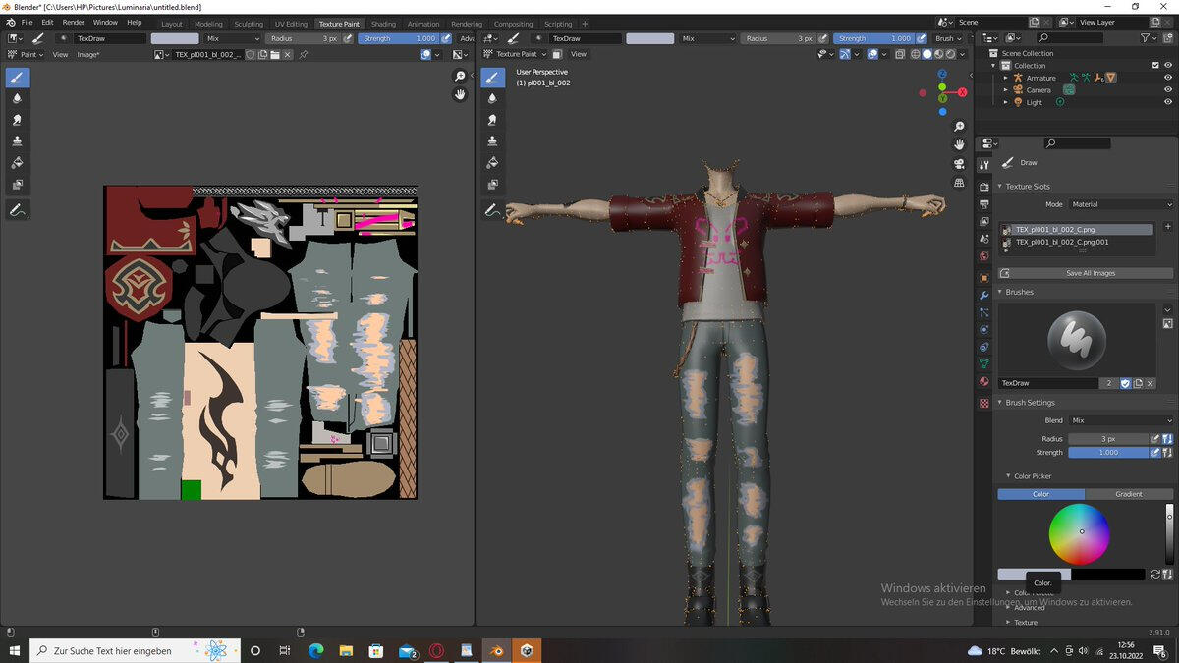Switch to the Shading workspace tab

point(383,24)
